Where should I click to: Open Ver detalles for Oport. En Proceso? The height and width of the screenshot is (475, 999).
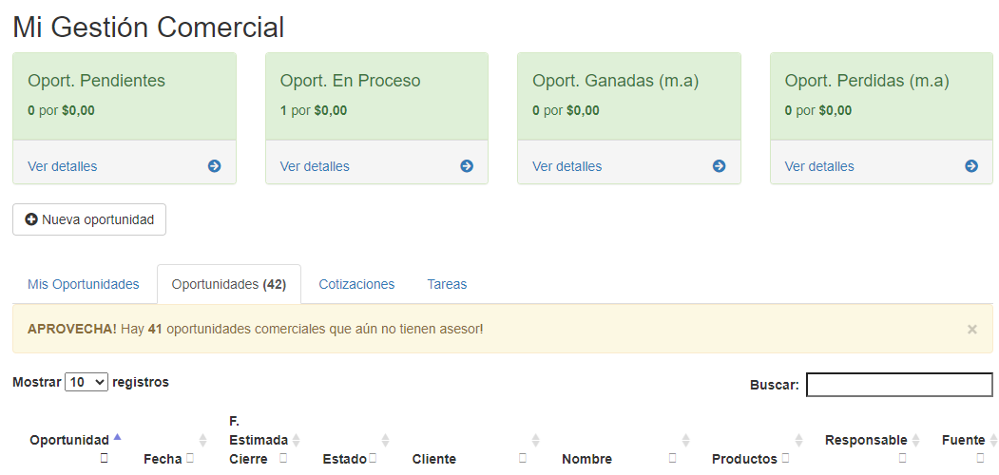point(315,166)
